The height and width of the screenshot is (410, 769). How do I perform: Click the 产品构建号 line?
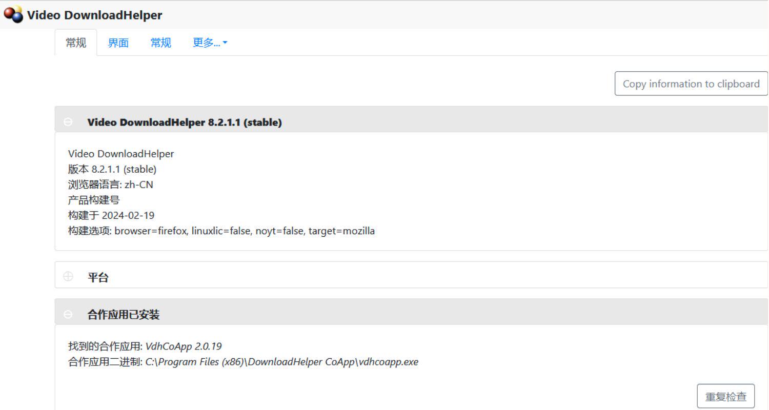click(94, 200)
